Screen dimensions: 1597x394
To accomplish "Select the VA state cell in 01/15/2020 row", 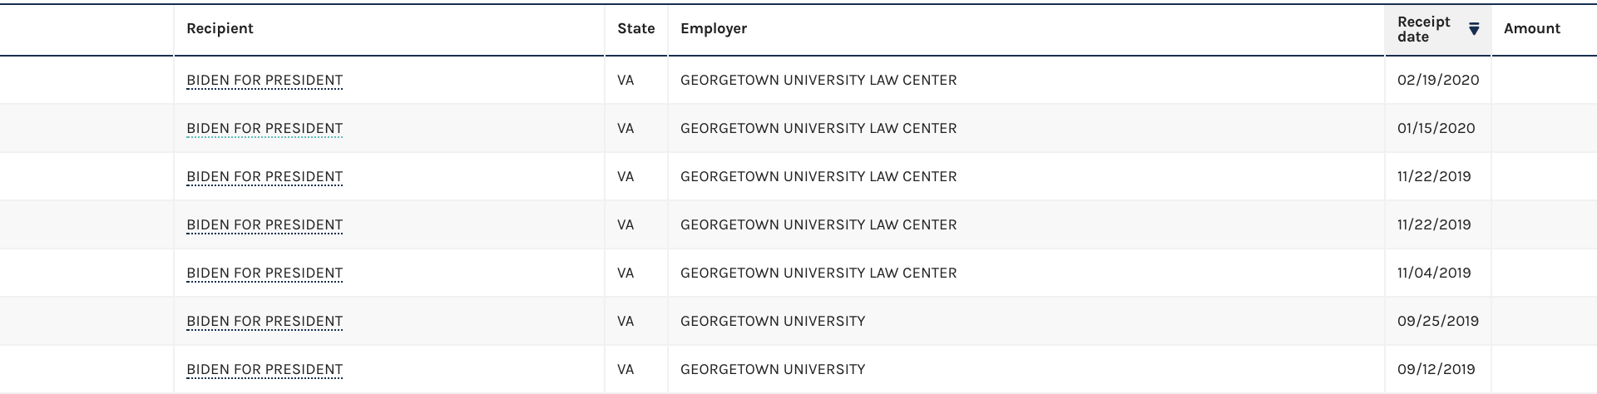I will 625,129.
